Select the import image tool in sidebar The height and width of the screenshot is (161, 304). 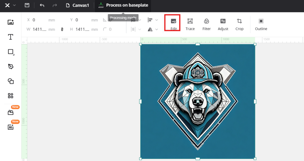click(x=10, y=22)
